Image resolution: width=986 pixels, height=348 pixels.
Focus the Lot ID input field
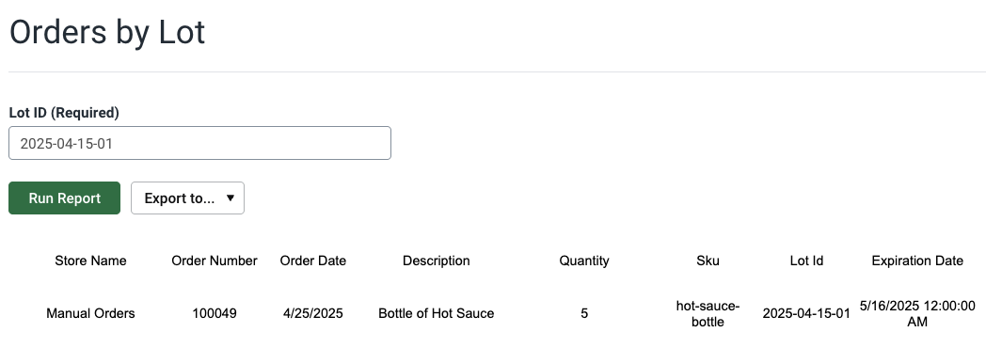(200, 143)
